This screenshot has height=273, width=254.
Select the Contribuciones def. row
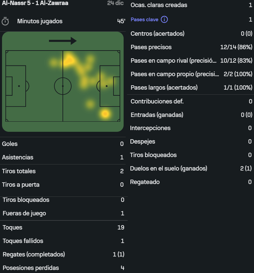click(191, 101)
